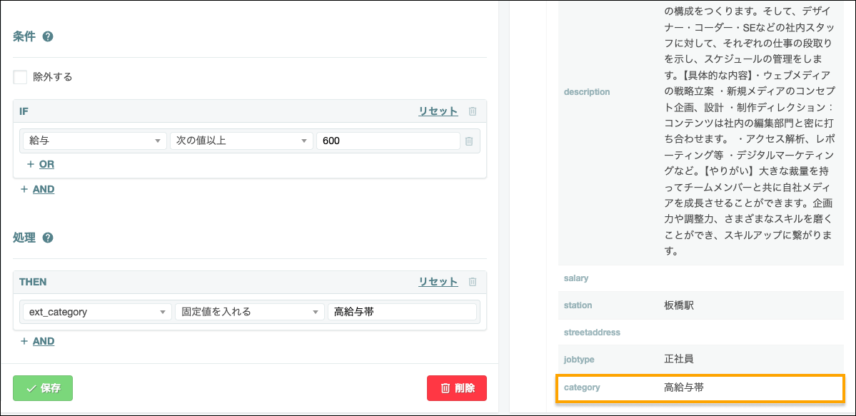856x416 pixels.
Task: Enable the 除外する exclusion checkbox
Action: click(x=20, y=76)
